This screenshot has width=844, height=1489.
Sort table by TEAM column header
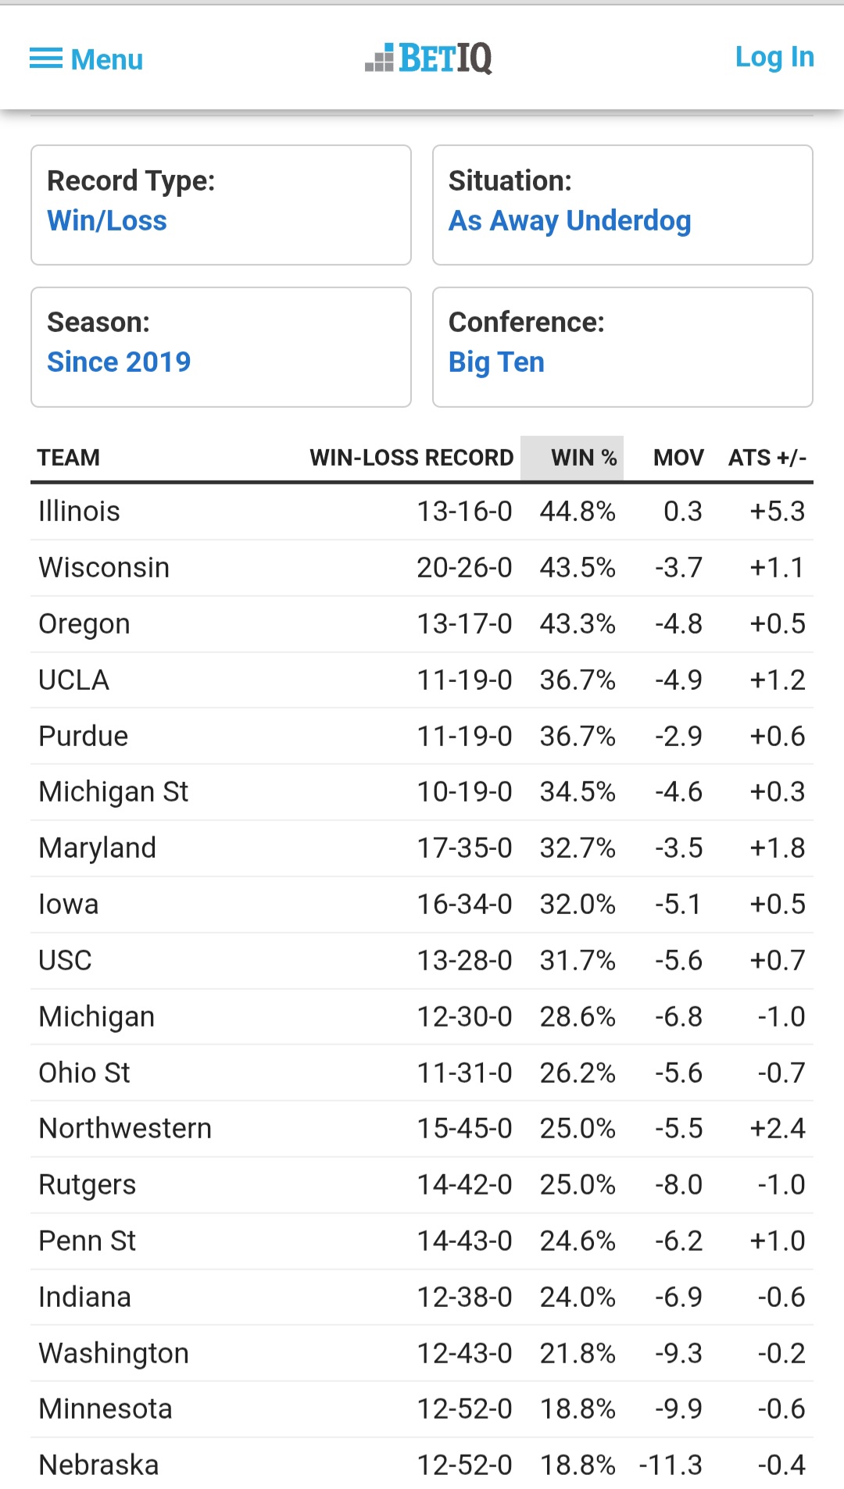coord(69,458)
